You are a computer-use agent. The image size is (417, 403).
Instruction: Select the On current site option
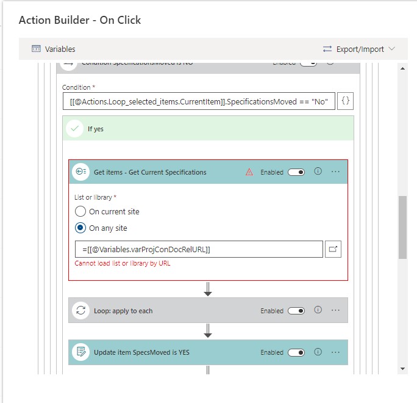[x=80, y=212]
